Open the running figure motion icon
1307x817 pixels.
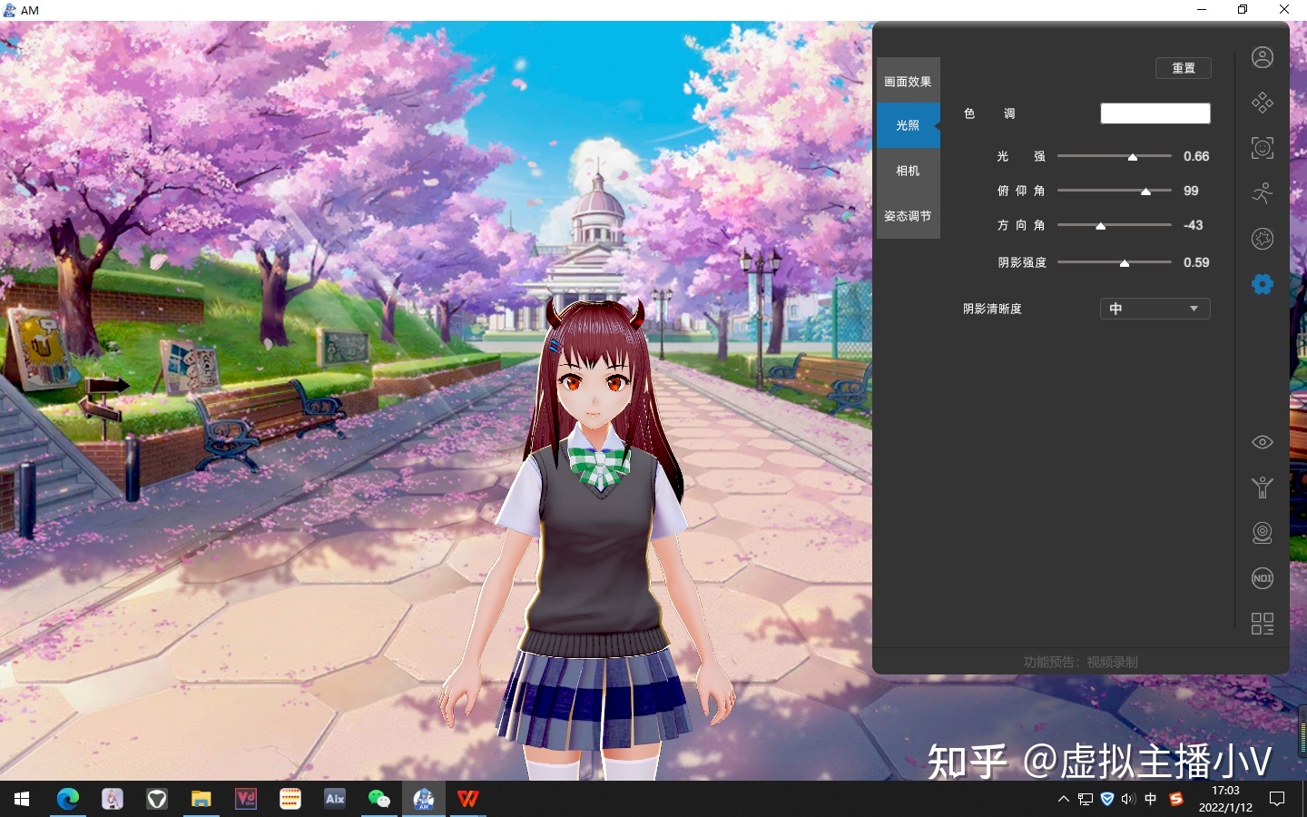click(x=1262, y=193)
